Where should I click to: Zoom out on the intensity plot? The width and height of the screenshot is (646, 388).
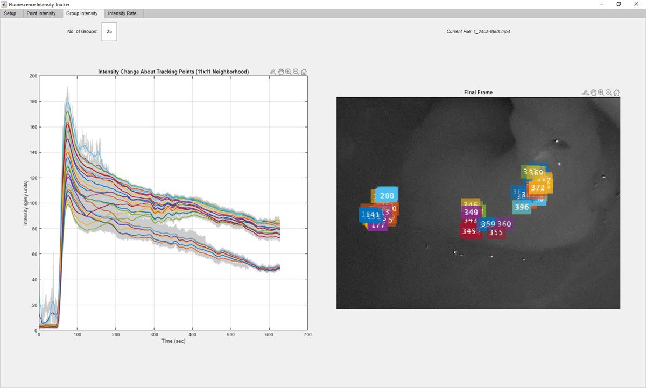point(296,71)
